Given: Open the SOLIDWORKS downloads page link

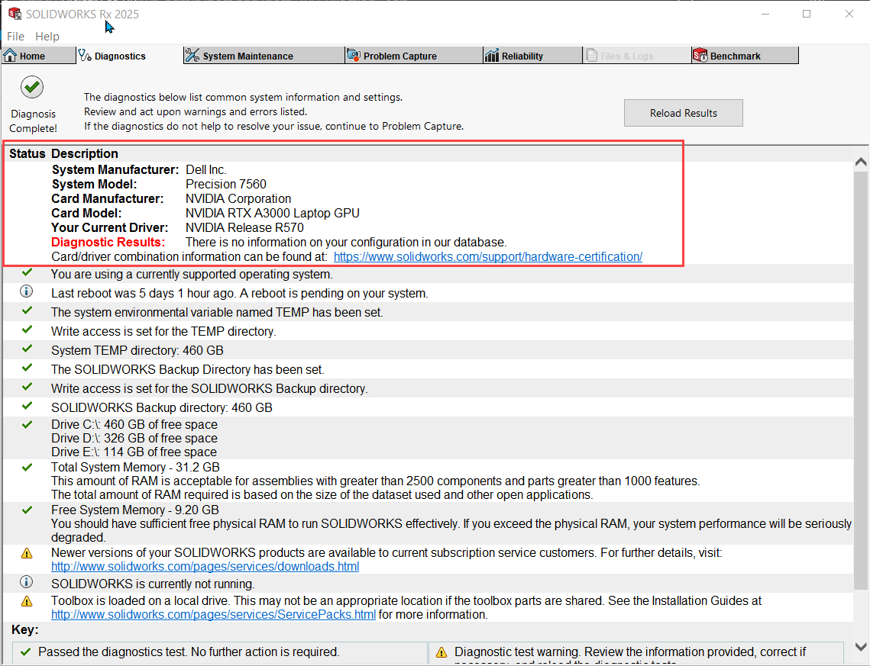Looking at the screenshot, I should pos(205,567).
